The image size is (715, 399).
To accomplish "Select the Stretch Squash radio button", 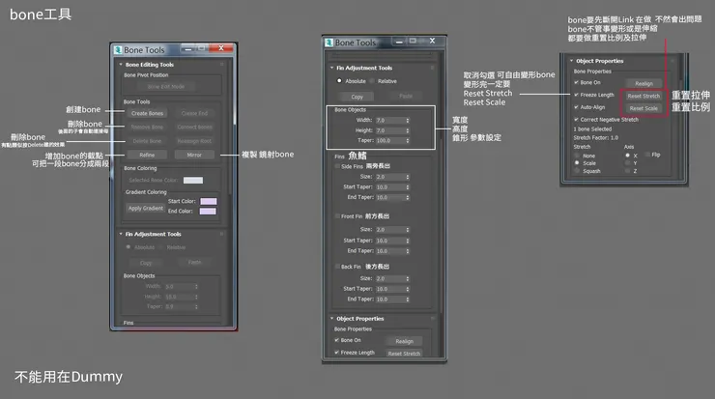I will pos(577,171).
